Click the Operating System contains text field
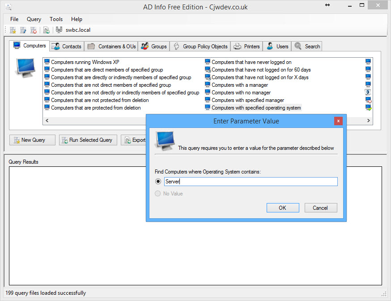 (x=251, y=181)
